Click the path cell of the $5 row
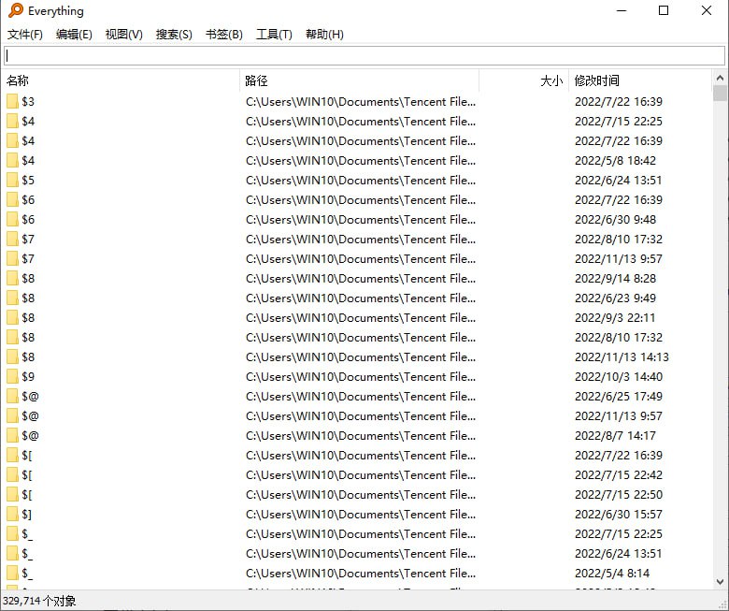The width and height of the screenshot is (729, 611). [x=361, y=180]
